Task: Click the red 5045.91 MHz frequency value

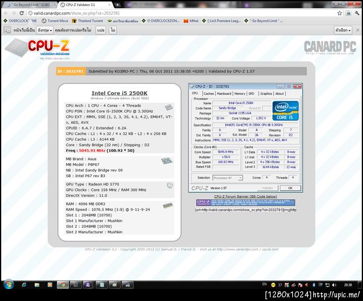Action: tap(92, 150)
